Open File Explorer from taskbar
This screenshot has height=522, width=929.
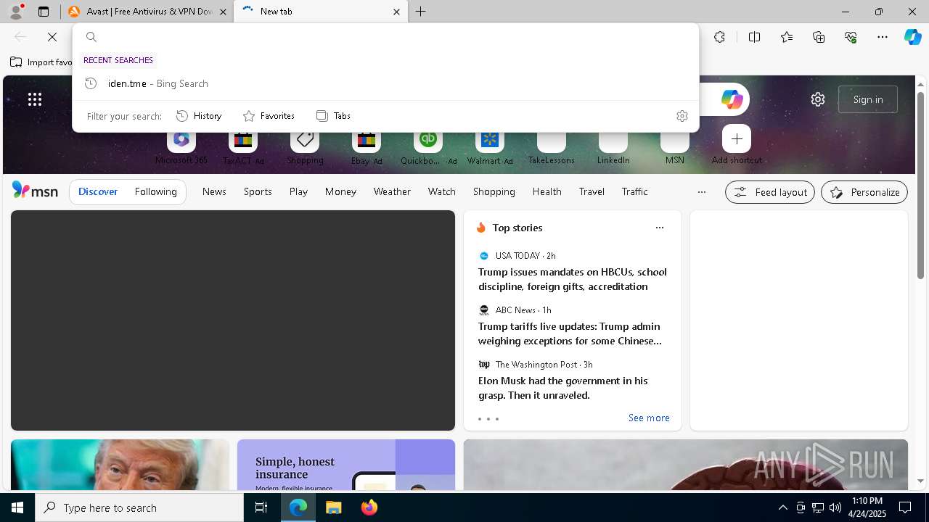(334, 507)
